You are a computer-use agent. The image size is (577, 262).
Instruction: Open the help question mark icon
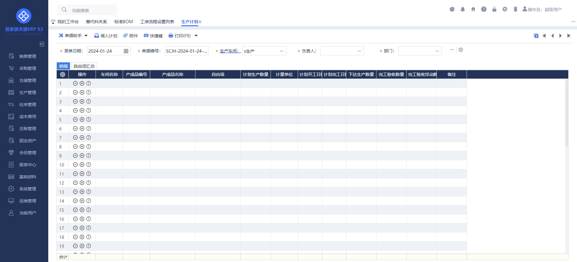484,9
